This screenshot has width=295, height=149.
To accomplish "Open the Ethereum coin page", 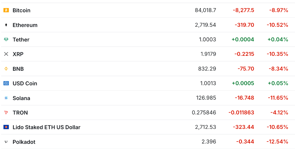I will point(25,25).
